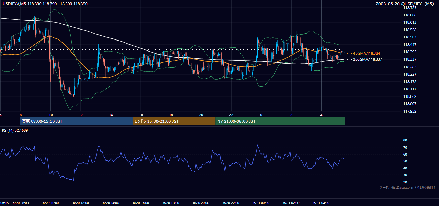
Task: Click price axis value 118.447
Action: [x=410, y=45]
